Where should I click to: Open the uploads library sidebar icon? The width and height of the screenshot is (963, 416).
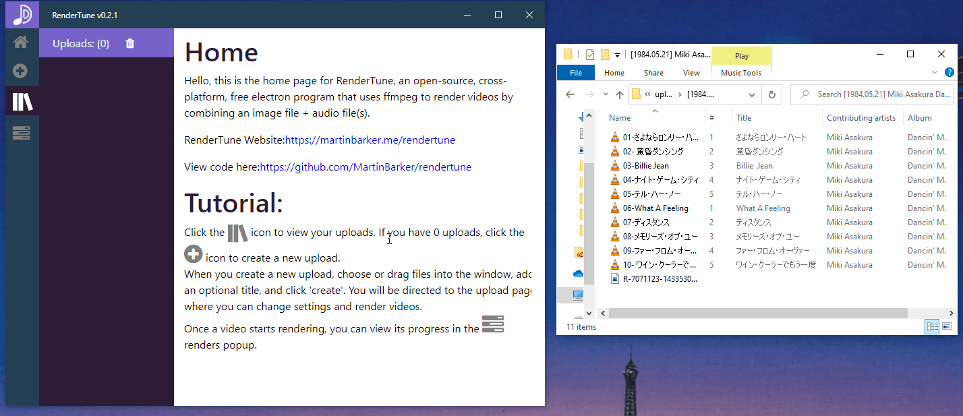(x=22, y=102)
